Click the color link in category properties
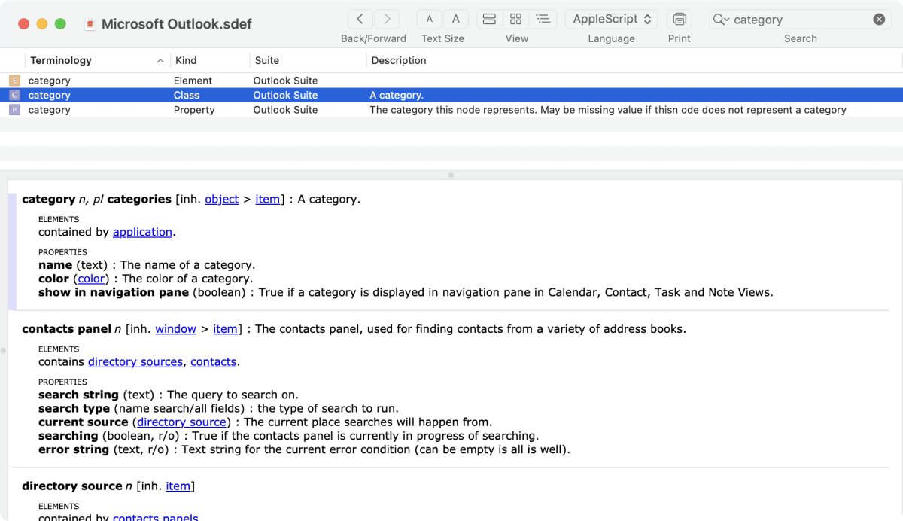 pyautogui.click(x=91, y=279)
